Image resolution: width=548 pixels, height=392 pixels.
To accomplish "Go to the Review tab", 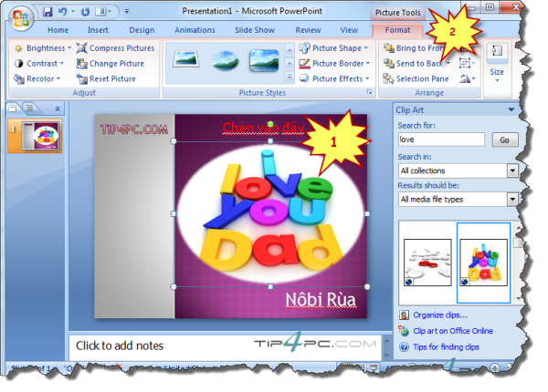I will click(x=308, y=30).
